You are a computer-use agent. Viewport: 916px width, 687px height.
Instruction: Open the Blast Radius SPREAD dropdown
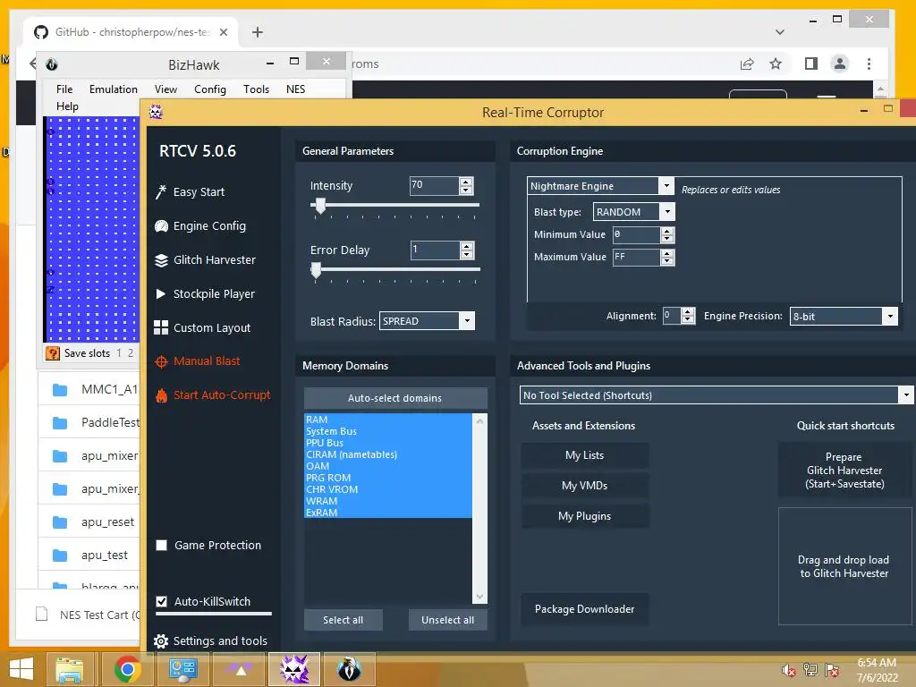[467, 321]
